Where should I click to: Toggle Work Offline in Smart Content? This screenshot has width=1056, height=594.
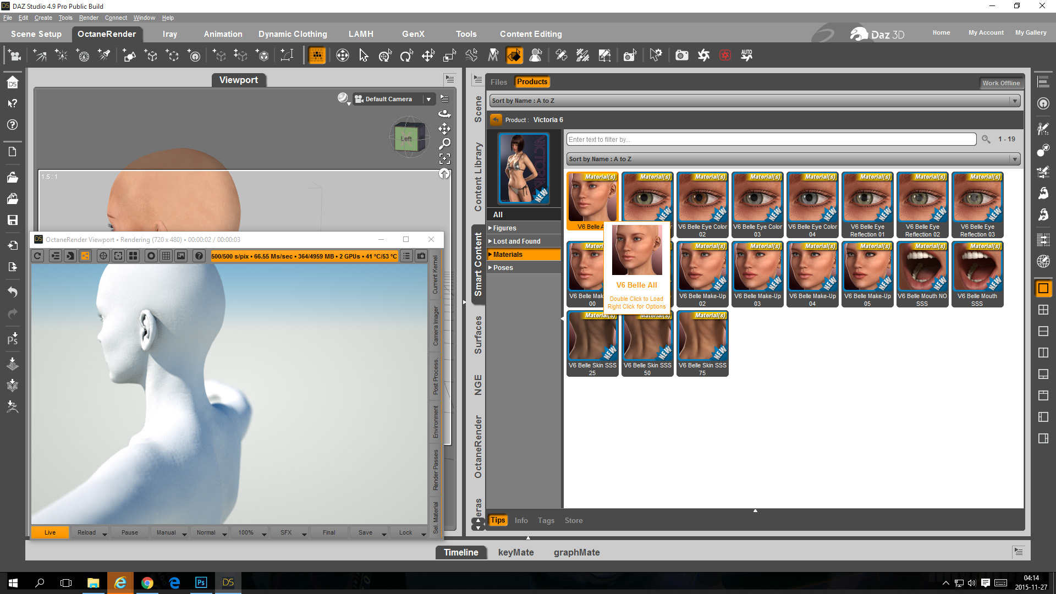(x=1001, y=83)
